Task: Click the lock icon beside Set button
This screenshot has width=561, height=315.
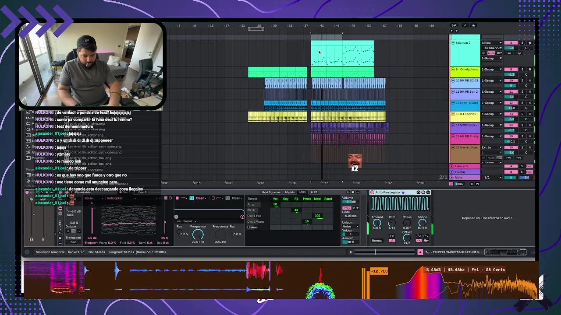Action: 473,25
